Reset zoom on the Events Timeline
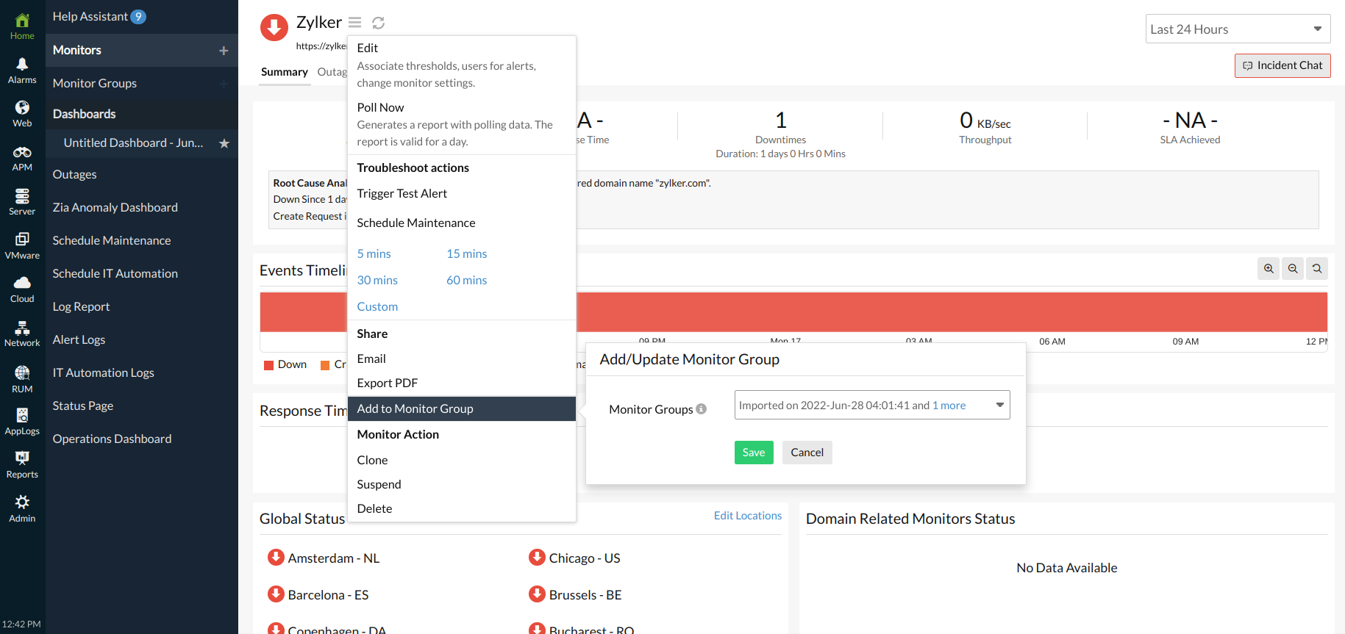The height and width of the screenshot is (634, 1345). 1317,269
